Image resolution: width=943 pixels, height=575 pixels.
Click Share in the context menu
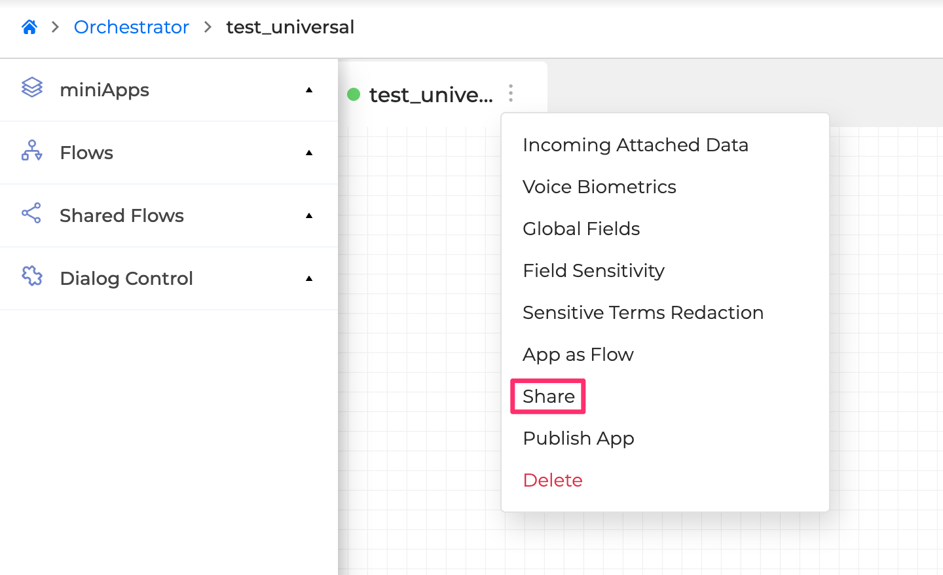[548, 396]
